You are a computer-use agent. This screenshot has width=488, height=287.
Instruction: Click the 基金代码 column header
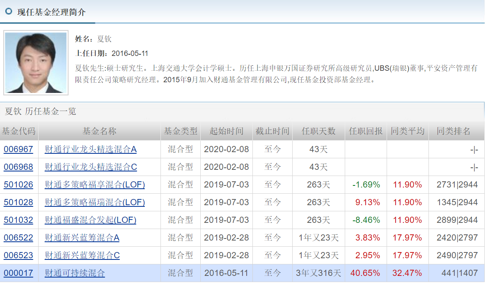coord(18,131)
